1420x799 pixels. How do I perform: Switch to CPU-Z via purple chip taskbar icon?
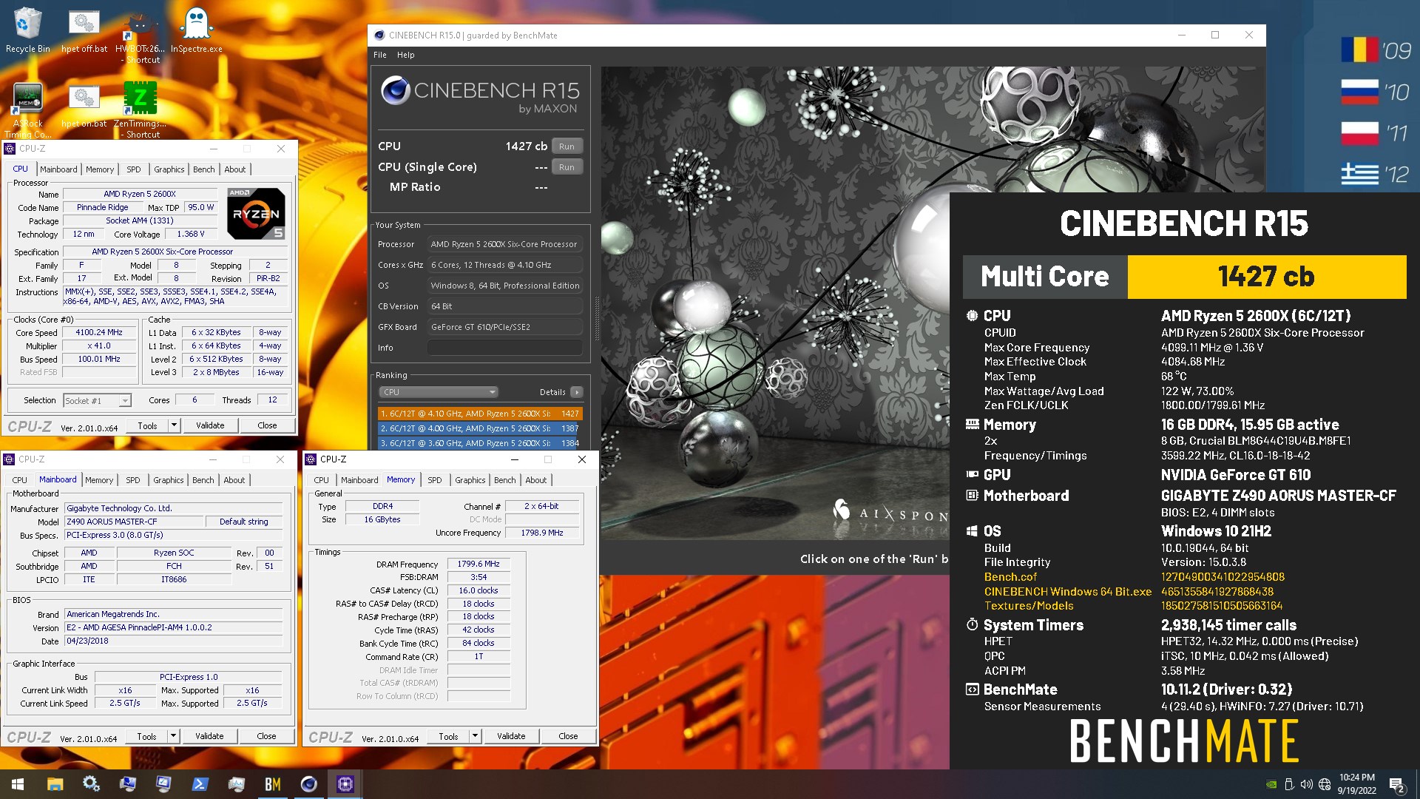345,784
